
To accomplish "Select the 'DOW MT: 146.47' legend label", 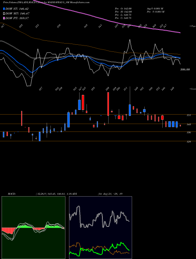I will coord(18,13).
